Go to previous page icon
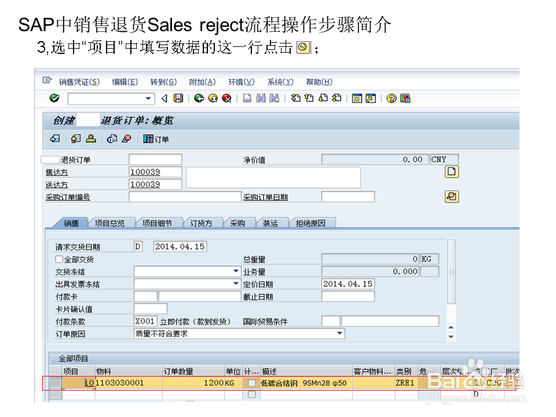Viewport: 556px width, 417px height. (x=309, y=98)
